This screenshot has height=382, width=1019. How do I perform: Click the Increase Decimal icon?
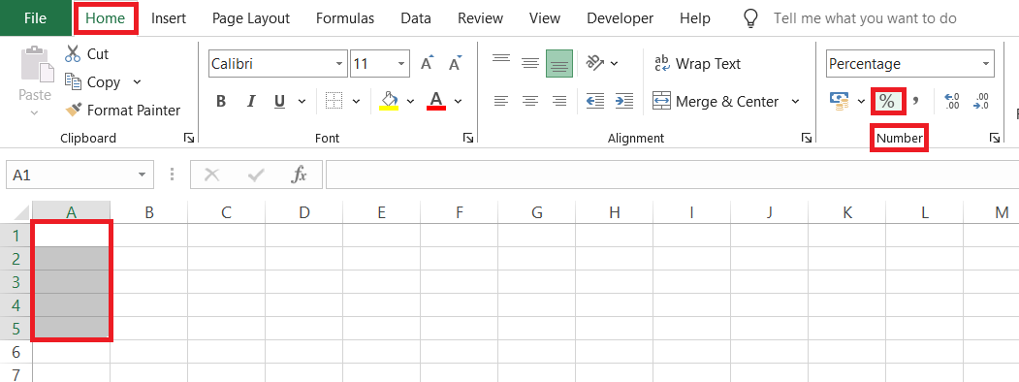(952, 101)
